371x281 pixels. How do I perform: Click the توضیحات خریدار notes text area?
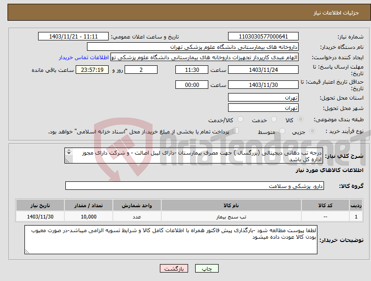pos(171,240)
